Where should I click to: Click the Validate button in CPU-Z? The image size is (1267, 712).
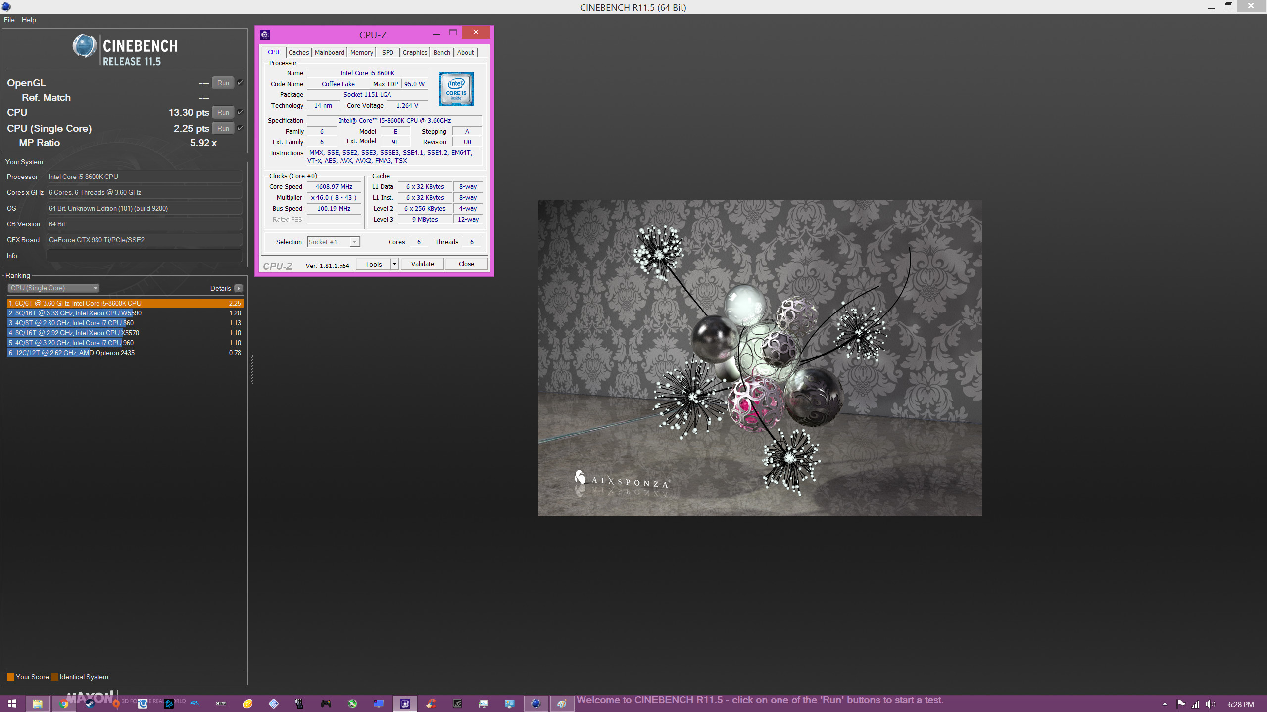click(423, 264)
